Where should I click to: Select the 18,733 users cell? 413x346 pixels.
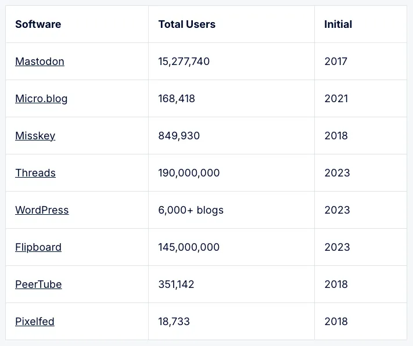click(x=174, y=322)
